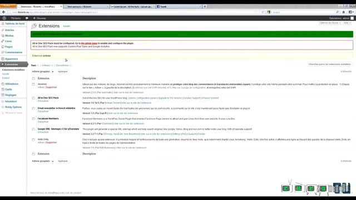Click Désactiver under Google XML Sitemaps
The height and width of the screenshot is (200, 356).
point(43,132)
